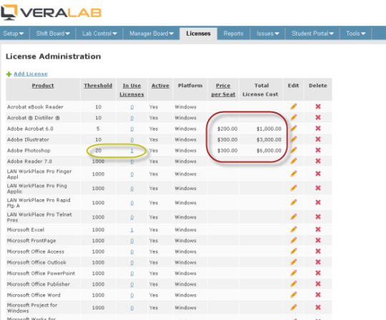The width and height of the screenshot is (386, 320).
Task: Click the VeraLab logo
Action: tap(51, 12)
